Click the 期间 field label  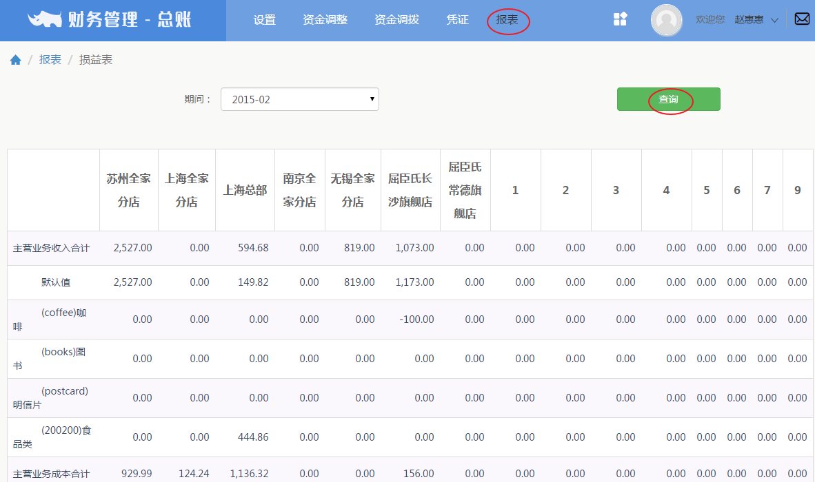(197, 99)
